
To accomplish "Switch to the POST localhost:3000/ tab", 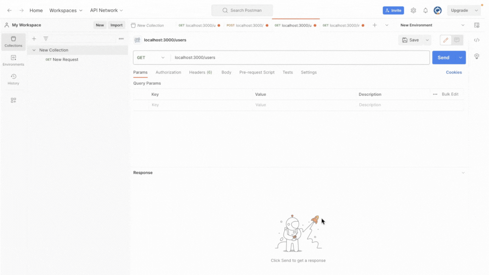I will [247, 25].
